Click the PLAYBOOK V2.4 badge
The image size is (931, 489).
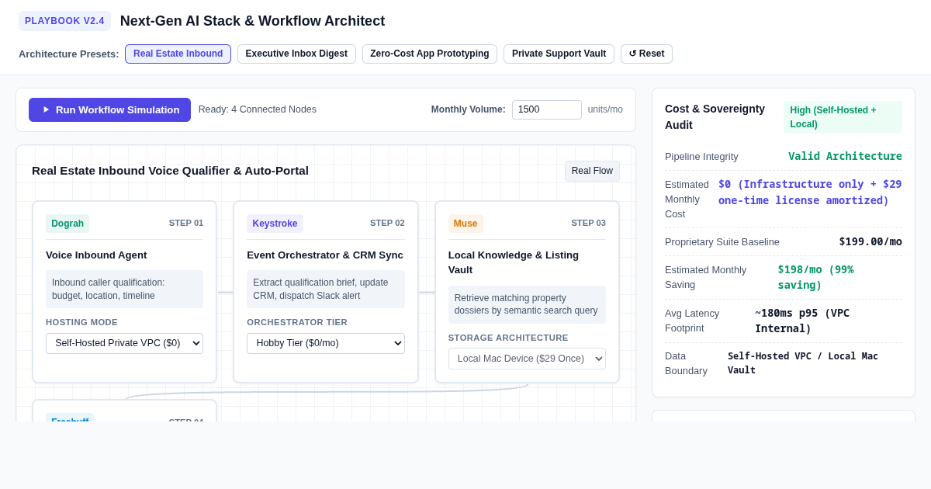pyautogui.click(x=64, y=21)
